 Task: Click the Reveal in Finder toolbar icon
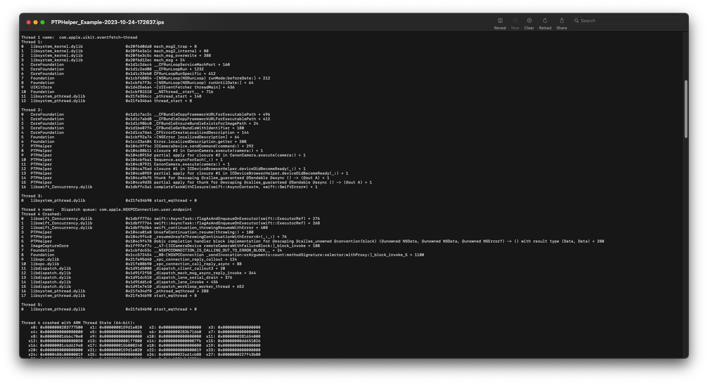coord(500,21)
